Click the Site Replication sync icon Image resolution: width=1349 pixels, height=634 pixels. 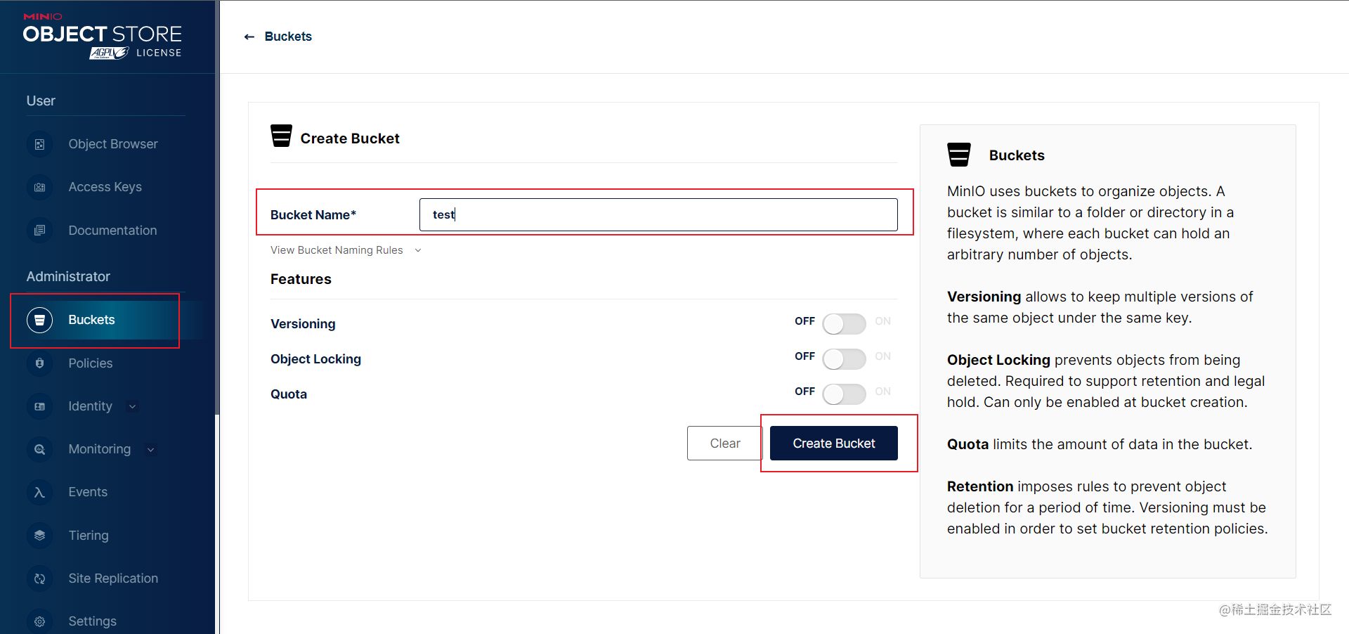[40, 578]
